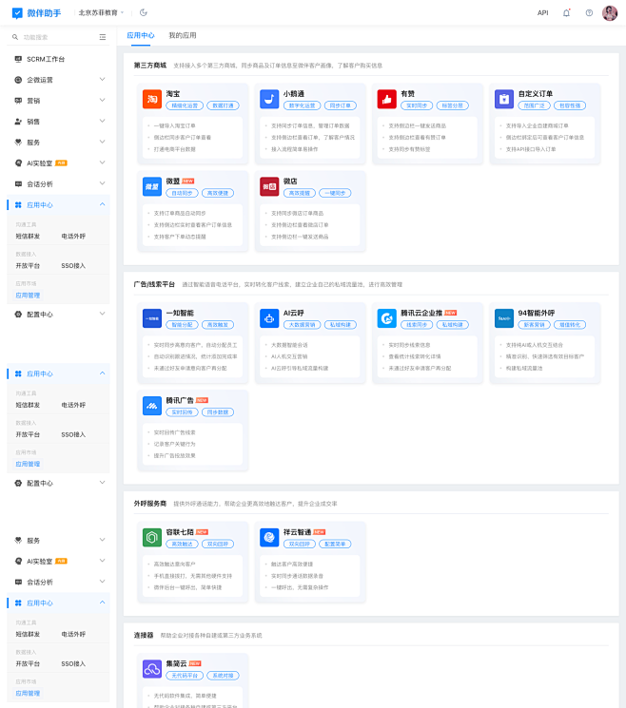Viewport: 626px width, 708px height.
Task: Click the 集简云 card title
Action: 176,663
